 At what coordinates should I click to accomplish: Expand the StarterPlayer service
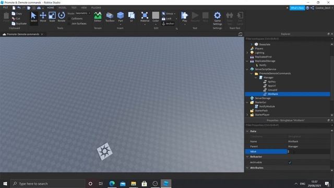pyautogui.click(x=247, y=115)
